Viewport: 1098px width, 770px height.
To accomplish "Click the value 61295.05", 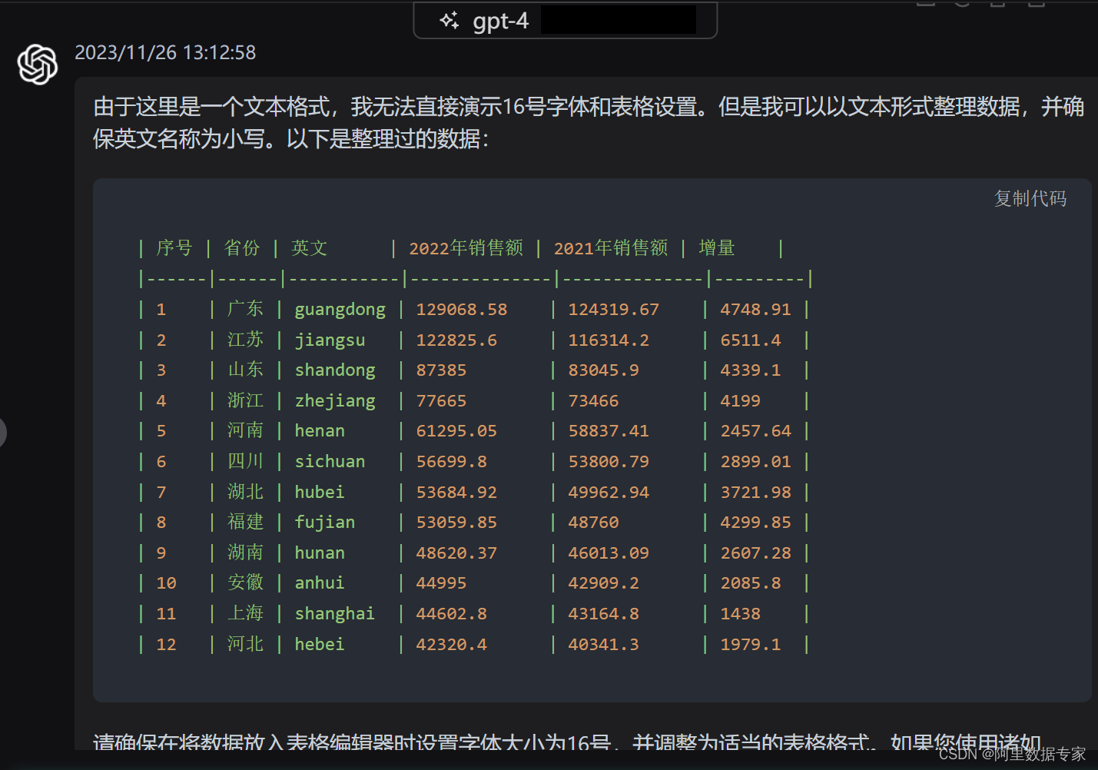I will pyautogui.click(x=456, y=431).
